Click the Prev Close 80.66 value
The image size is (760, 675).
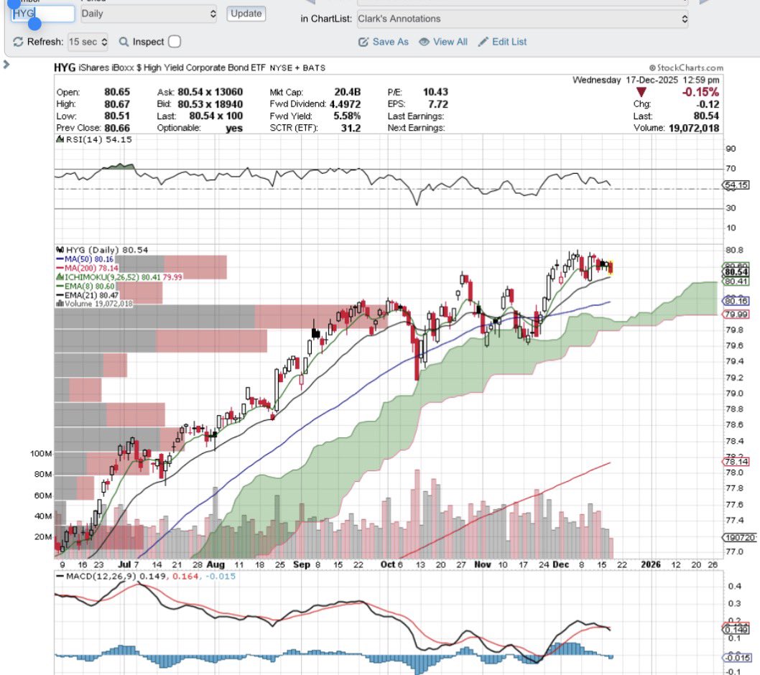click(x=117, y=129)
